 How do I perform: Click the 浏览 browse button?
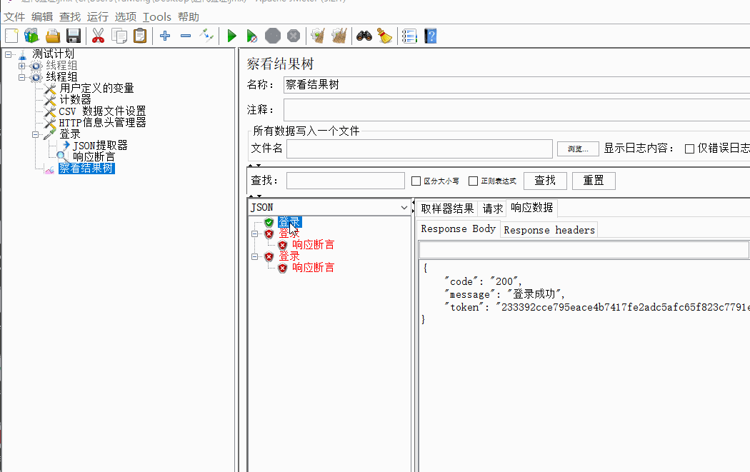(578, 149)
